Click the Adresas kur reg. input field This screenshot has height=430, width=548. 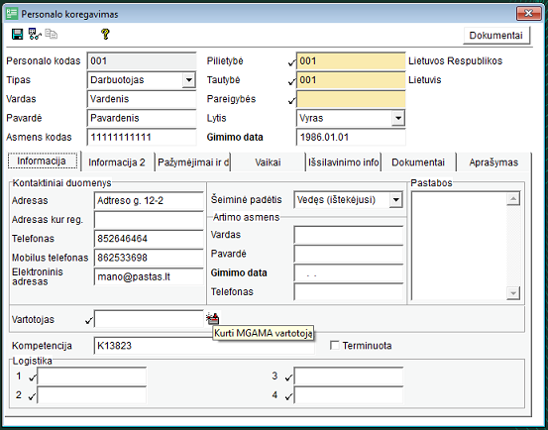pos(149,220)
